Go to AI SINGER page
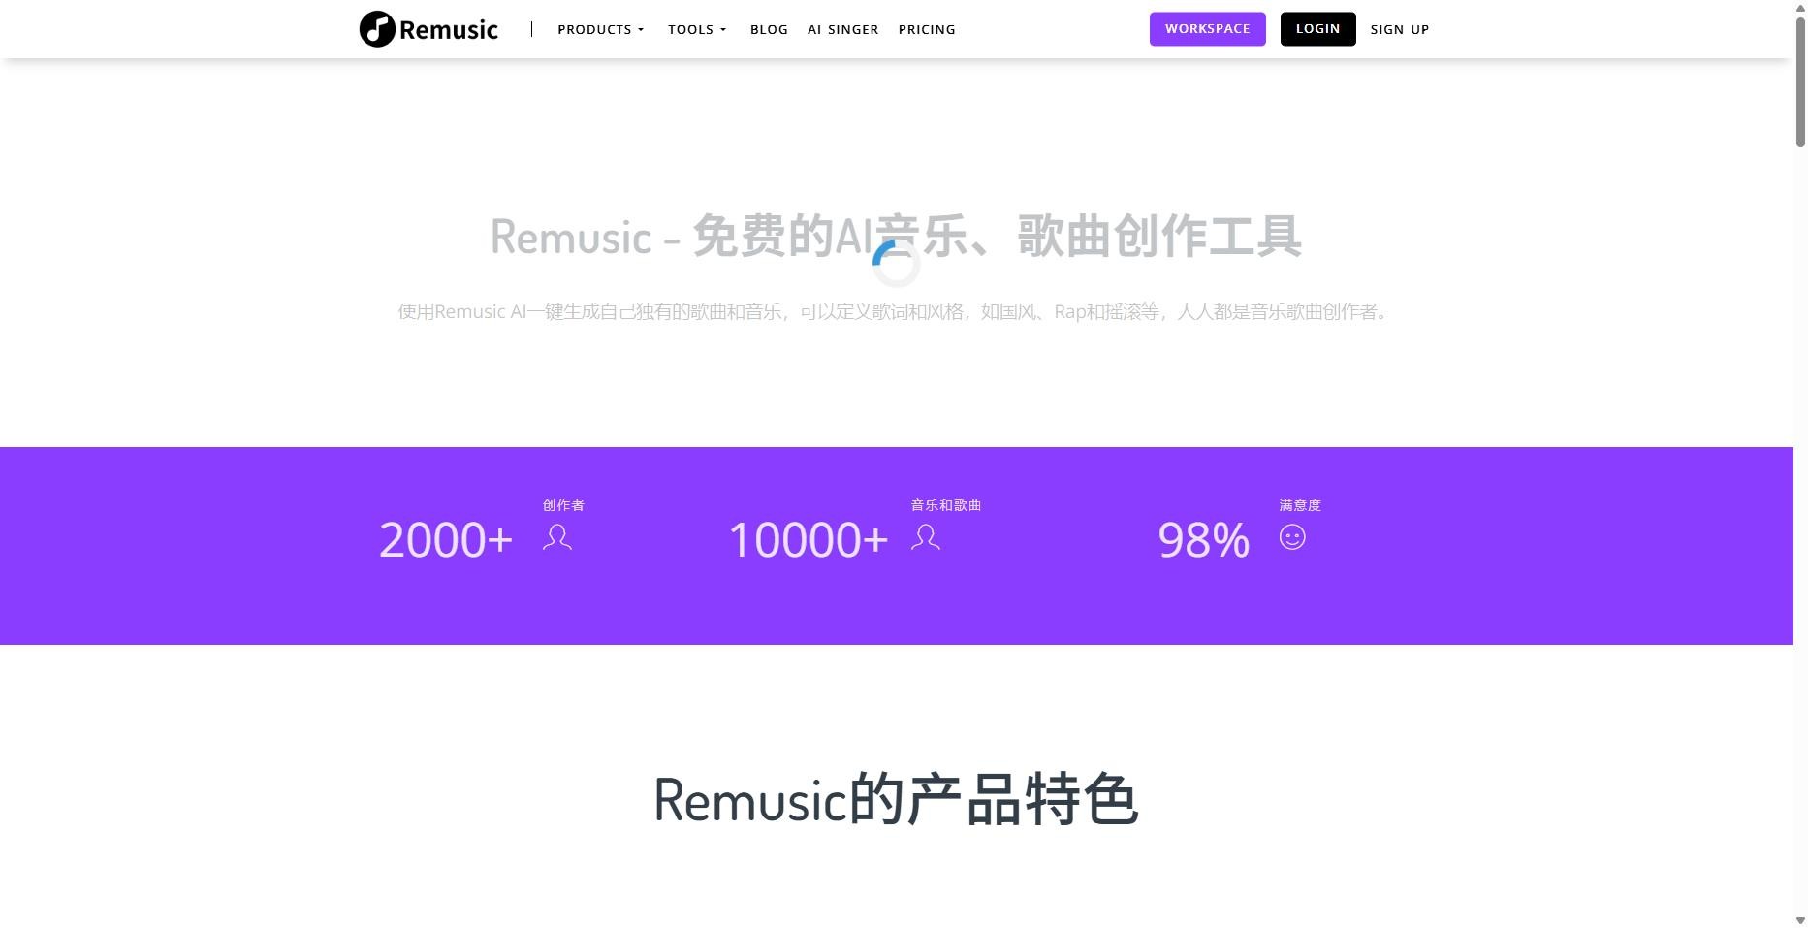The image size is (1808, 928). [842, 29]
